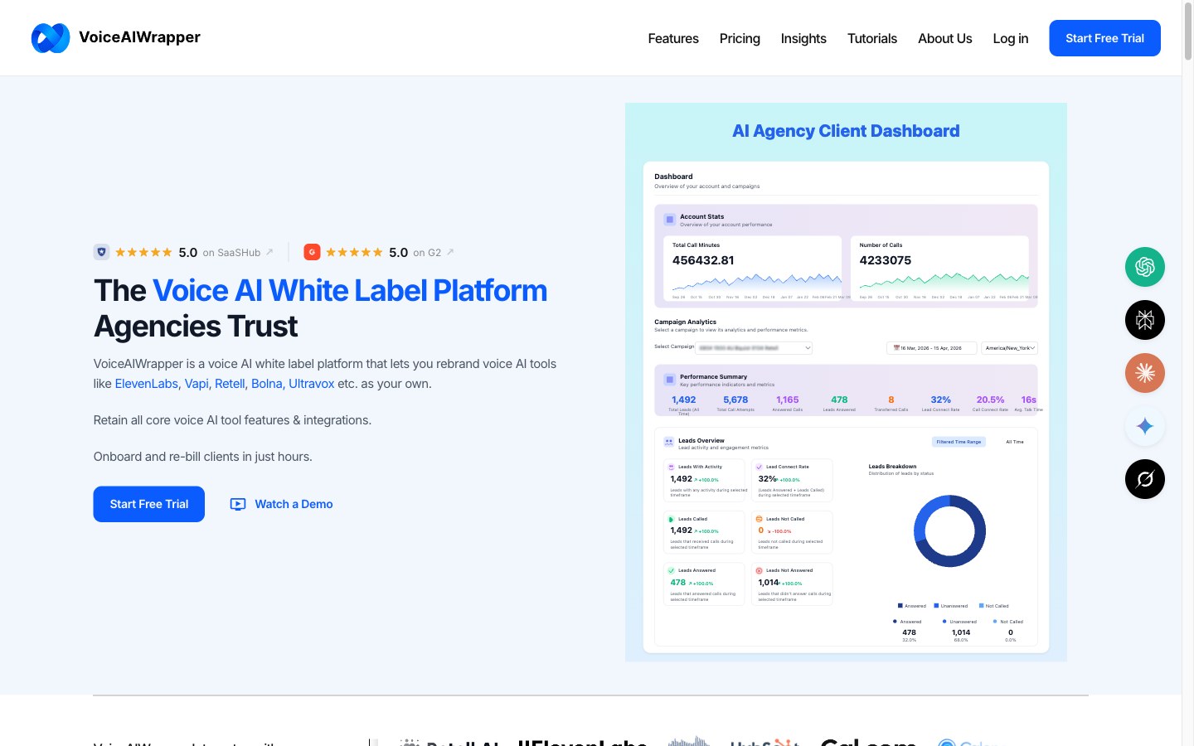
Task: Click the 'on SaaSHub' rating text
Action: [231, 253]
